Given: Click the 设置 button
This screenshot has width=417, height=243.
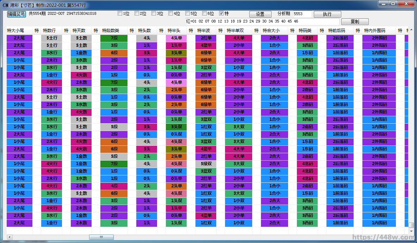Looking at the screenshot, I should pyautogui.click(x=260, y=14).
